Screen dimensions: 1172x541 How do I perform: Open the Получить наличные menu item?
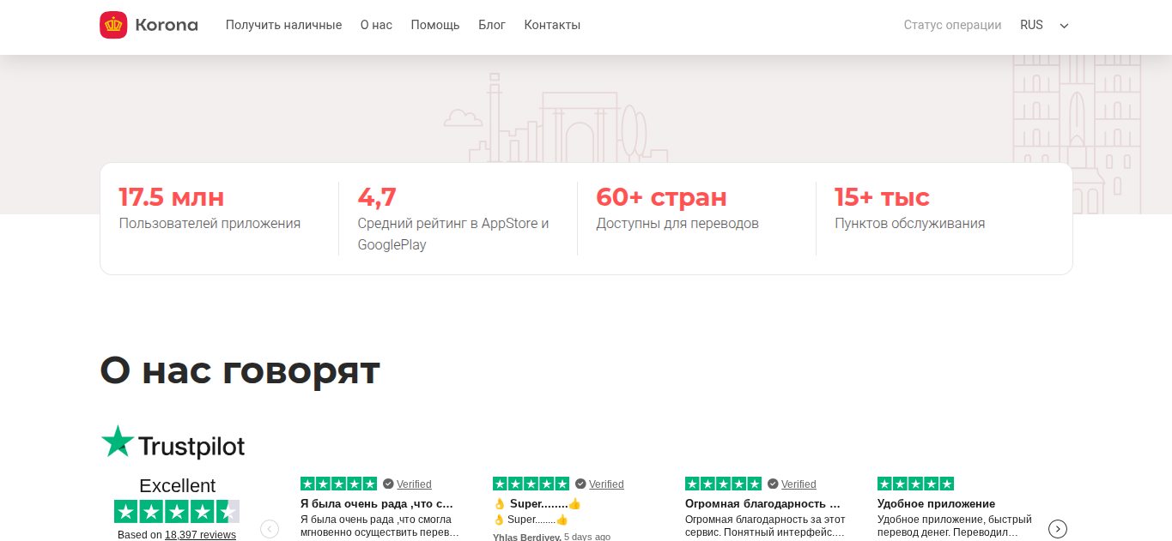pyautogui.click(x=283, y=25)
